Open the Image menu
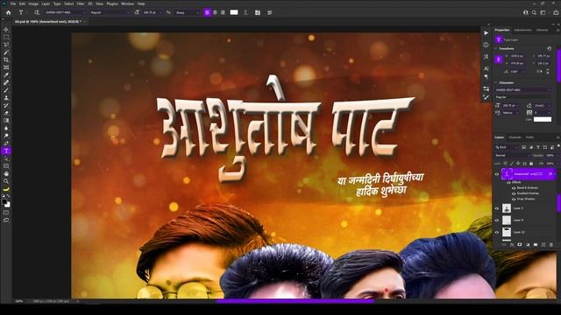Viewport: 561px width, 315px height. click(33, 3)
